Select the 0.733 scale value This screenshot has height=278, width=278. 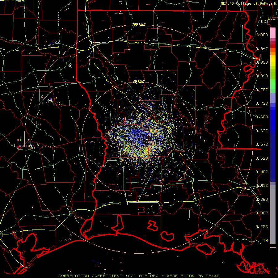click(x=262, y=103)
